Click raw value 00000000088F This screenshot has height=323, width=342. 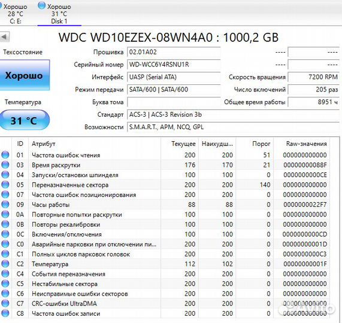(305, 165)
